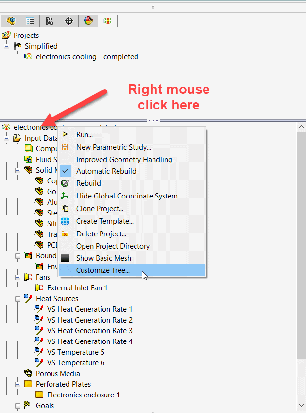Click the Computational Domain box icon

coord(28,148)
